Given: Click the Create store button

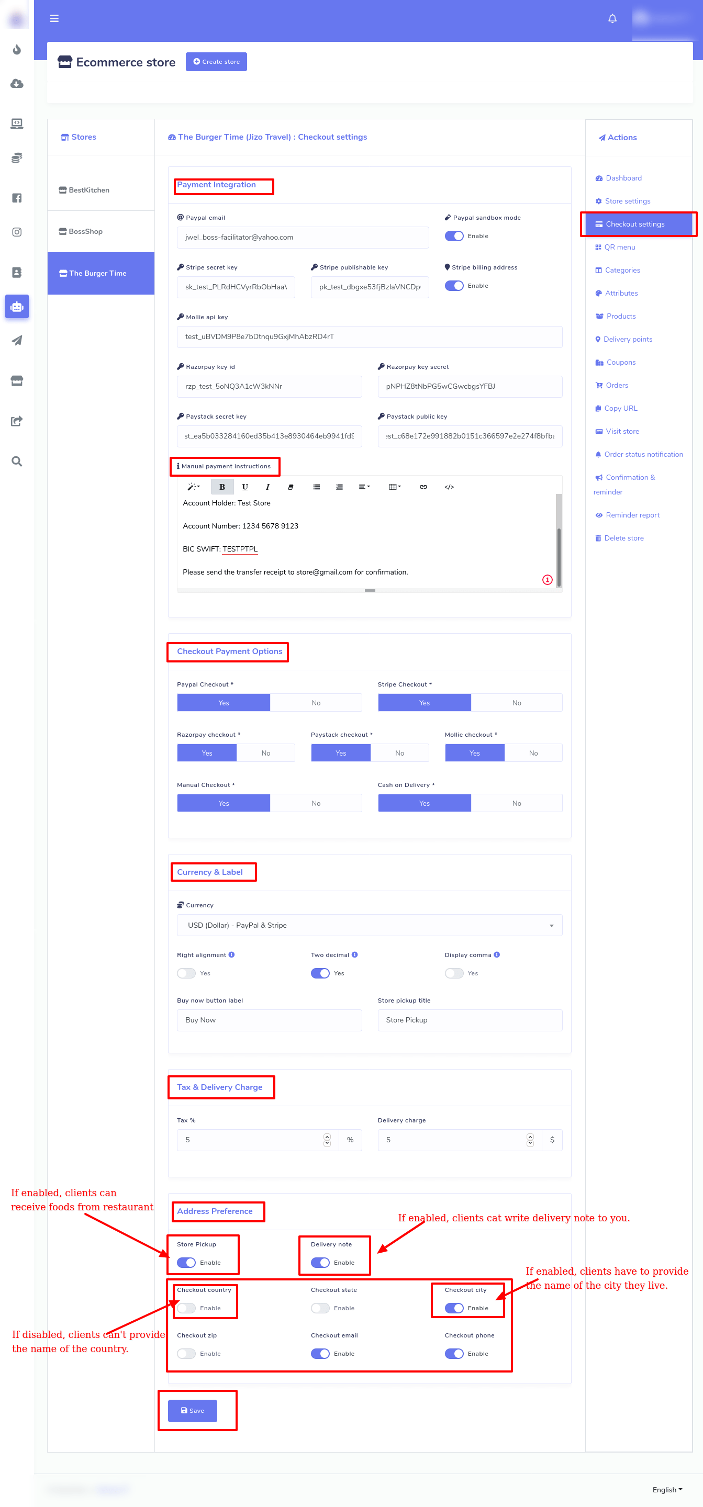Looking at the screenshot, I should pos(216,62).
